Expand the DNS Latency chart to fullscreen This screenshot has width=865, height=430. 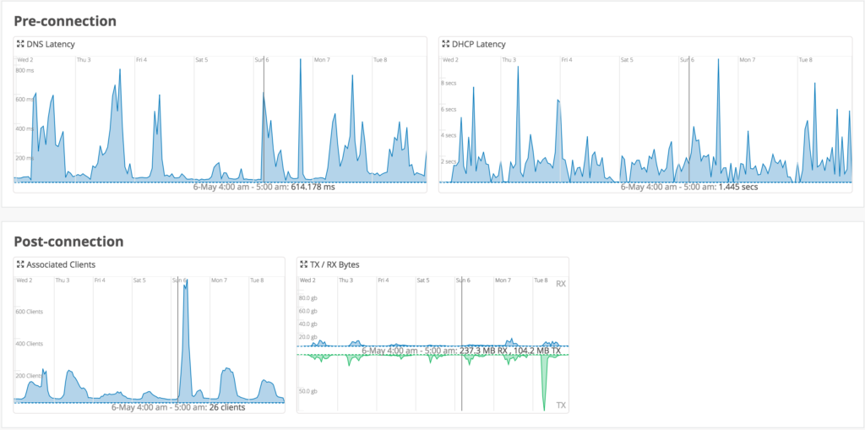point(19,44)
